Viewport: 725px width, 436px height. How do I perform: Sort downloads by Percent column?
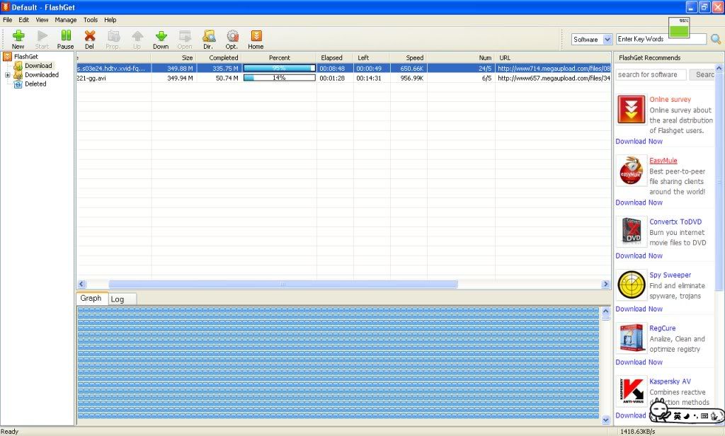pos(279,58)
